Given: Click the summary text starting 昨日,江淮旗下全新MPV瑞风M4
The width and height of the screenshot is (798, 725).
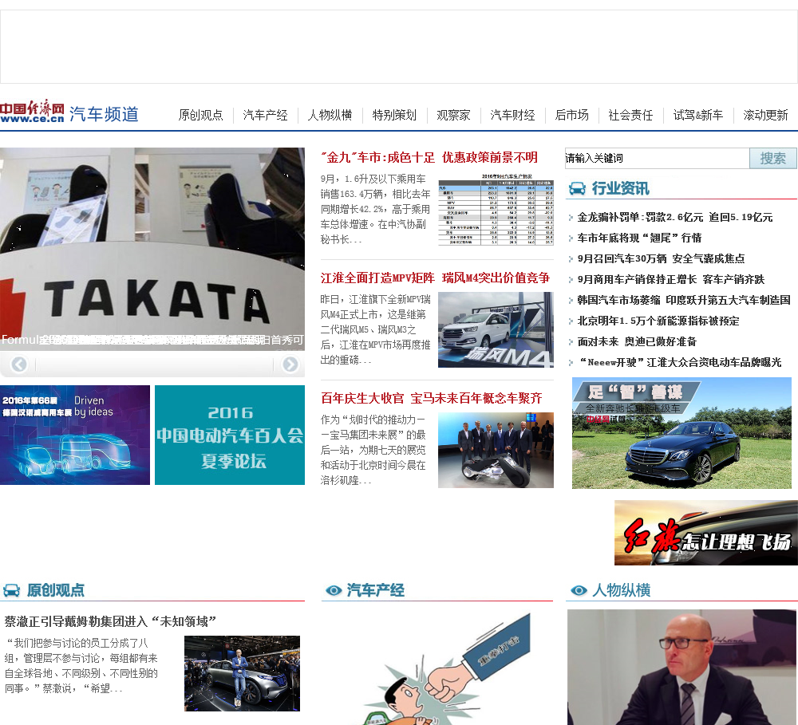Looking at the screenshot, I should pos(376,329).
